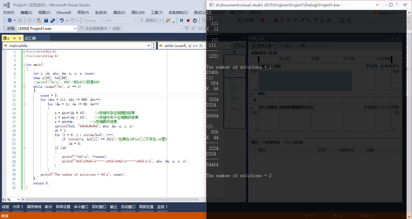Open the 异常设置 bottom tab
The image size is (412, 219).
click(63, 207)
